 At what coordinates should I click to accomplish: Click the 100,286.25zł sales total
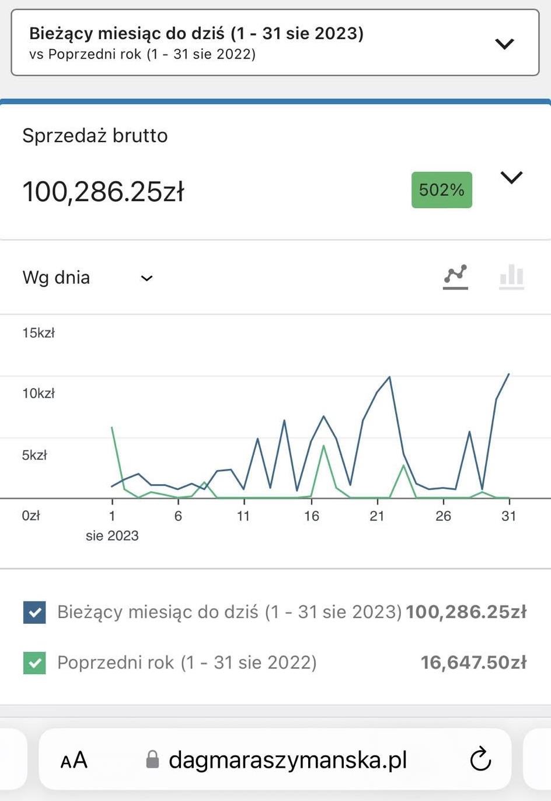(103, 192)
